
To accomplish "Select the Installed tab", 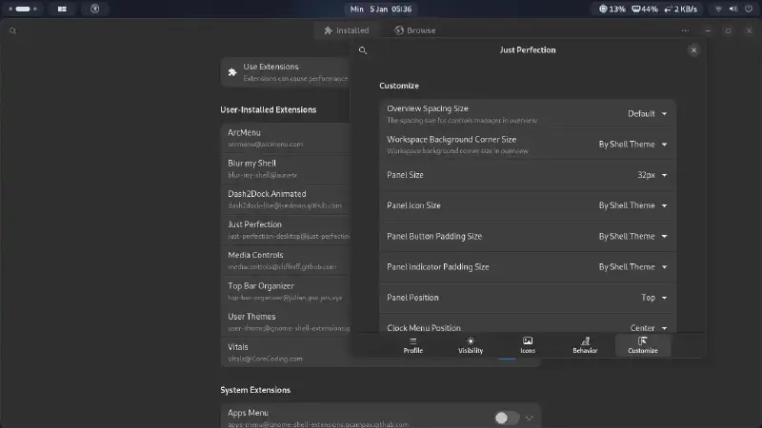I will coord(346,30).
